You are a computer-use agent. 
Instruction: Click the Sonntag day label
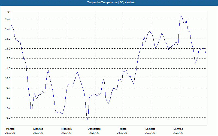178,129
